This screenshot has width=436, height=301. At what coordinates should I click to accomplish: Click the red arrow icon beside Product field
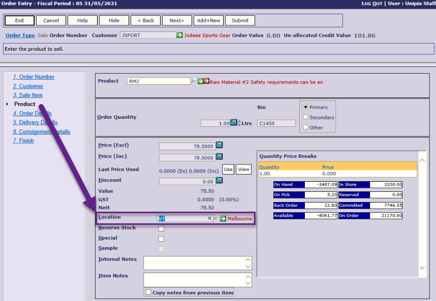pos(207,81)
